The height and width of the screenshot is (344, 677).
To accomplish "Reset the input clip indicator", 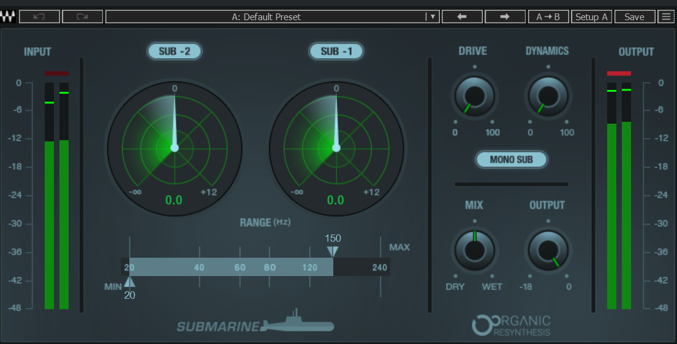I will [56, 73].
